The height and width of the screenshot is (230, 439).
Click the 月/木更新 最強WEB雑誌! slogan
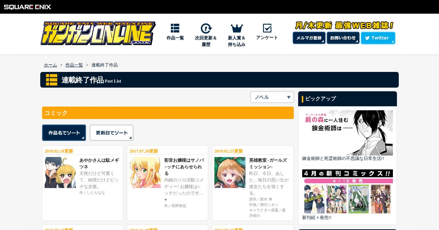(344, 26)
